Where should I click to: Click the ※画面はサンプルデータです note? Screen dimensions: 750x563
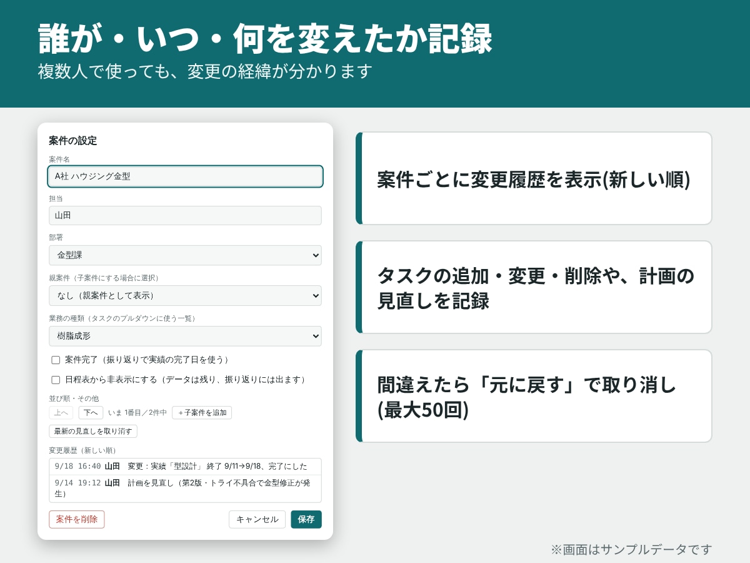coord(631,549)
